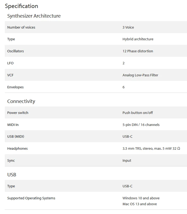Select the Headphones 3.5 mm TRS value
This screenshot has height=214, width=187.
(151, 149)
